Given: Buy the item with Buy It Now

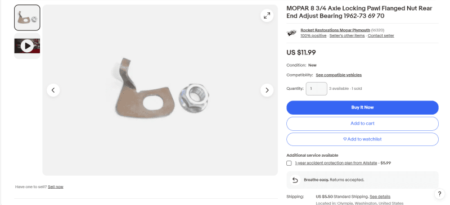Looking at the screenshot, I should coord(362,107).
